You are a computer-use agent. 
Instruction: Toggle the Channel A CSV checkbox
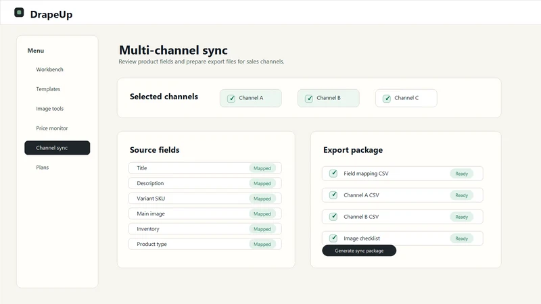(x=333, y=195)
